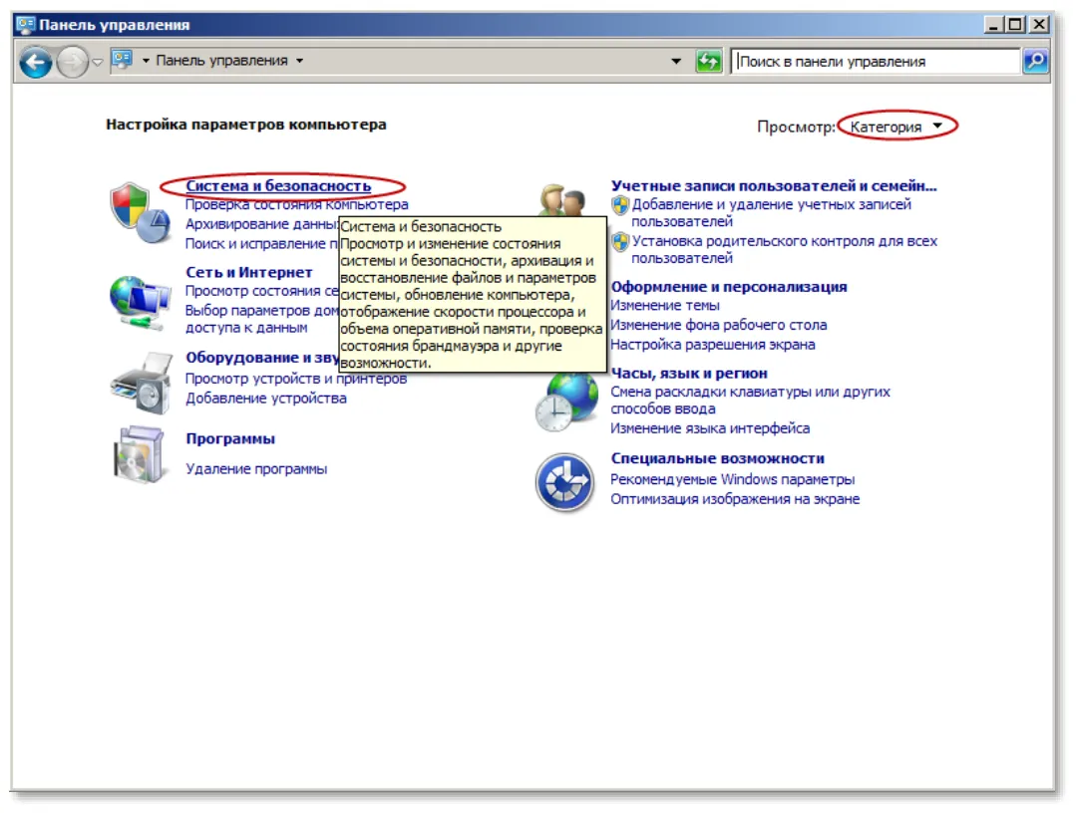Click Настройка разрешения экрана link
Image resolution: width=1076 pixels, height=813 pixels.
713,344
